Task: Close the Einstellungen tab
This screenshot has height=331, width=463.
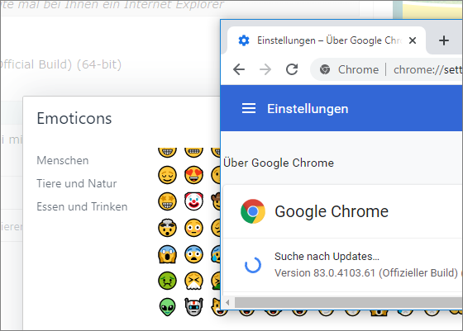Action: [413, 40]
